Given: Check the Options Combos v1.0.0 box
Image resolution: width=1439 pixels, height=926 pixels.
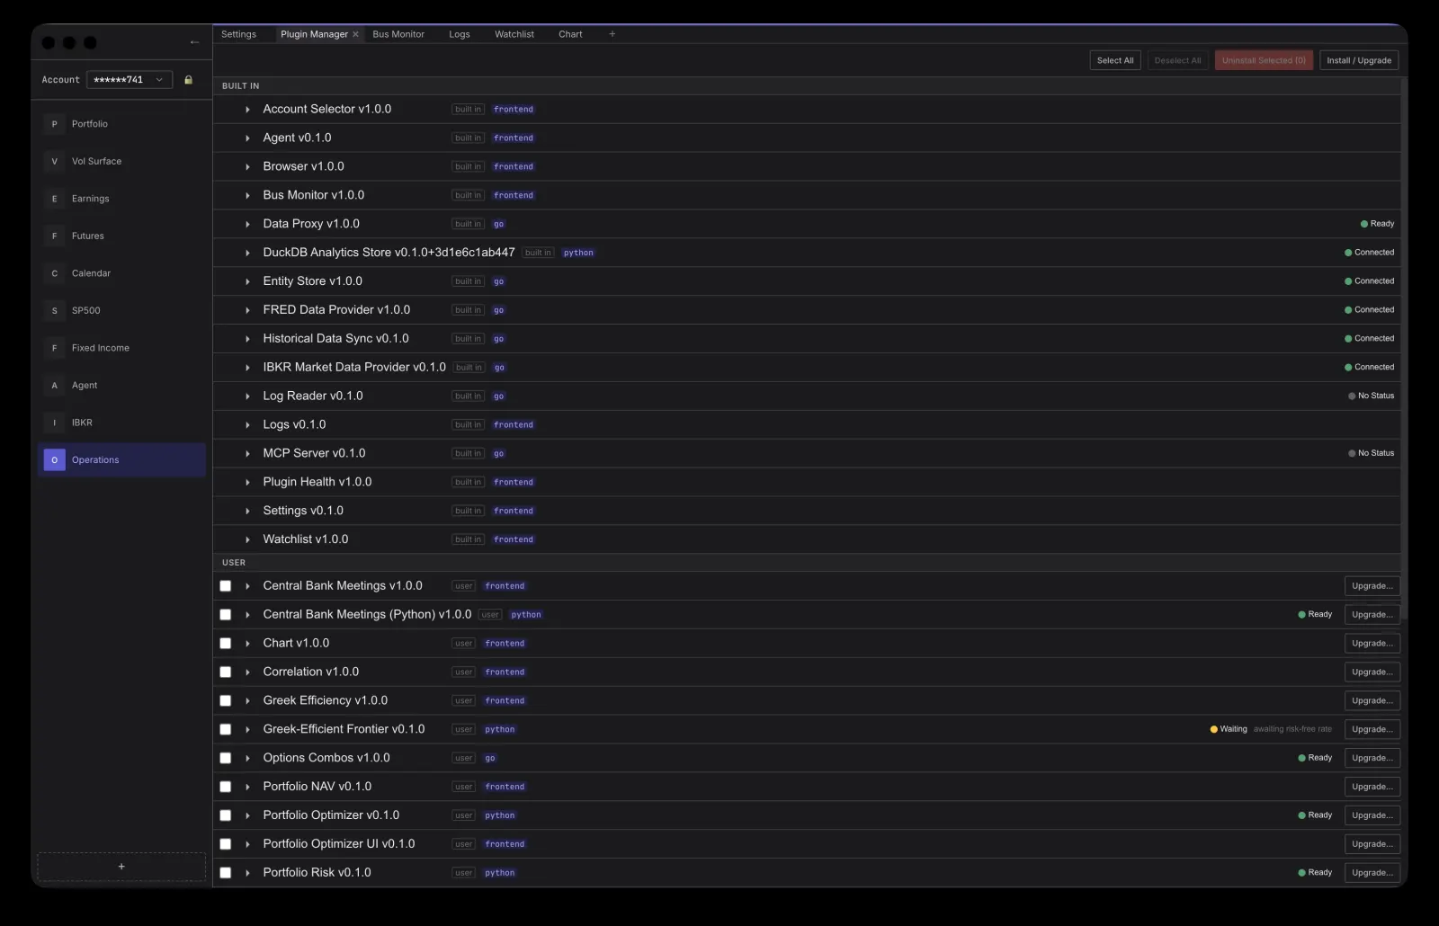Looking at the screenshot, I should (226, 759).
